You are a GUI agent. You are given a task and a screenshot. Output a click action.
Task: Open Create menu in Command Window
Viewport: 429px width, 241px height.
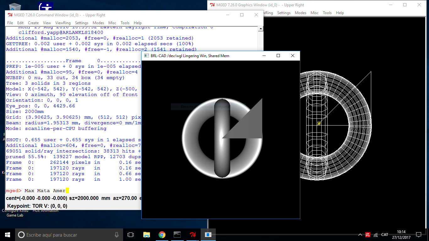[x=33, y=23]
